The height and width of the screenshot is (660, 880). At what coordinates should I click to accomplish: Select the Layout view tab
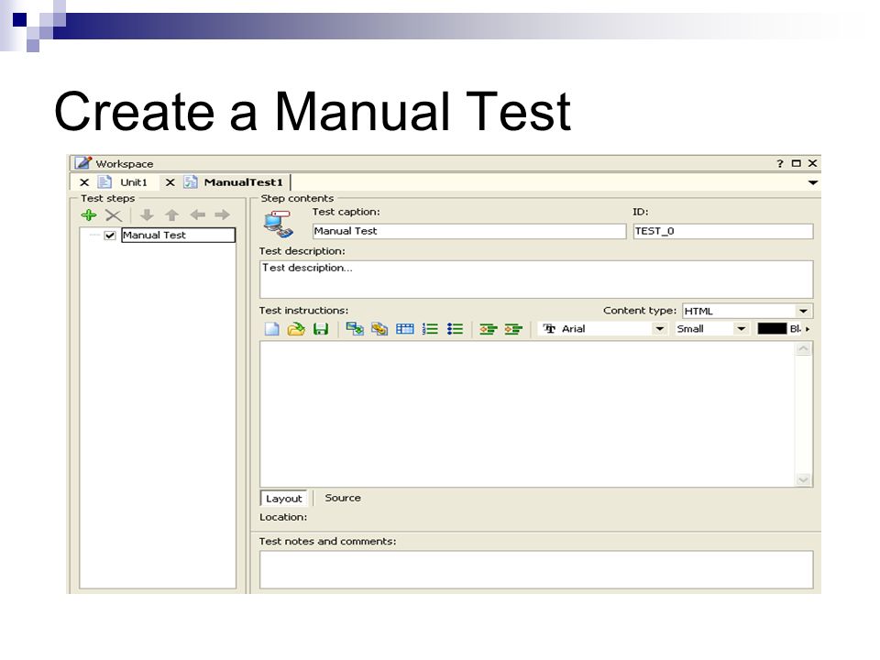click(x=284, y=499)
